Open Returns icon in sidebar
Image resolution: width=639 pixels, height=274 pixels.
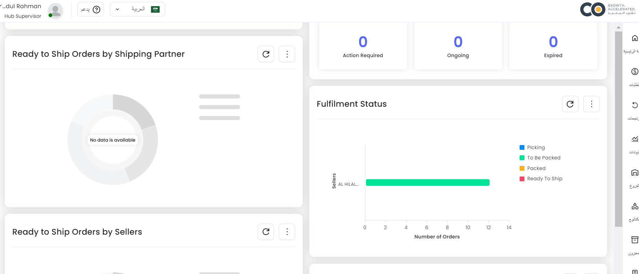point(635,105)
